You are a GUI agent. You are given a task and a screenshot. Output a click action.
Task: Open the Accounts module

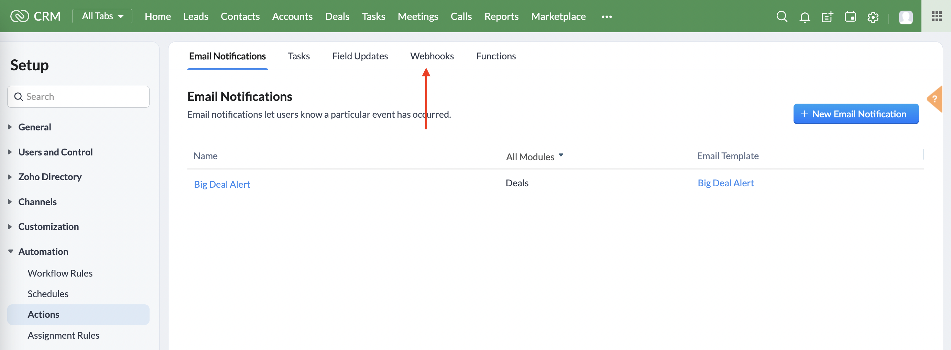point(292,16)
